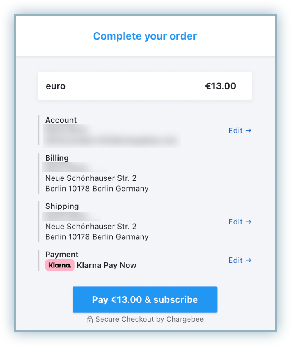Click the blurred email line under Account
Screen dimensions: 291x346
point(112,140)
